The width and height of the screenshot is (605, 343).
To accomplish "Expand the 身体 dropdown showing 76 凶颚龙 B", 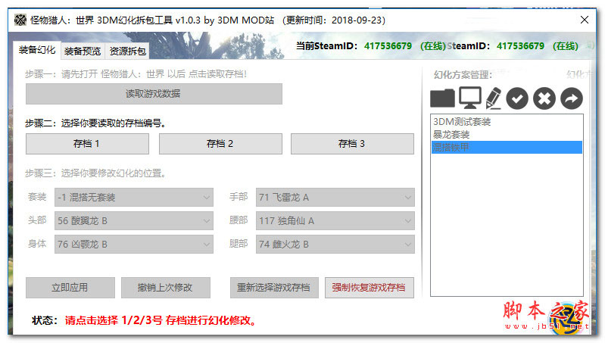I will 133,245.
